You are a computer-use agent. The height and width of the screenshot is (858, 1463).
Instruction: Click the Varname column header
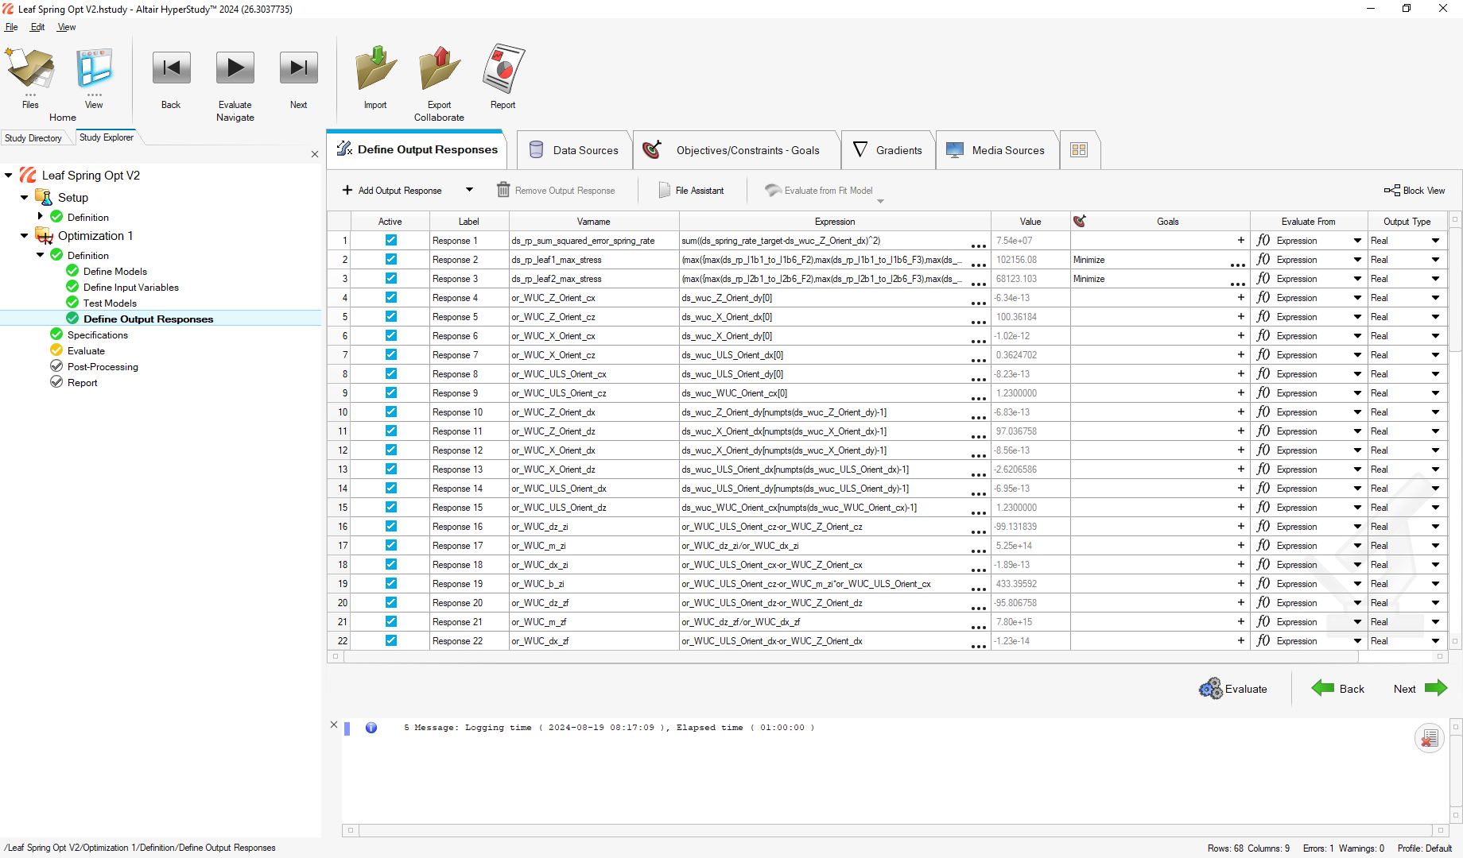pyautogui.click(x=594, y=222)
